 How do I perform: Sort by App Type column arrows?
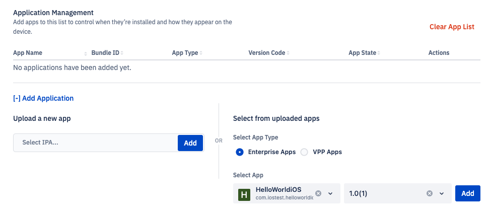click(x=201, y=53)
